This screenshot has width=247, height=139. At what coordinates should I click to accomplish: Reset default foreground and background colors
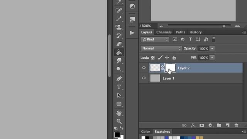coord(116,128)
